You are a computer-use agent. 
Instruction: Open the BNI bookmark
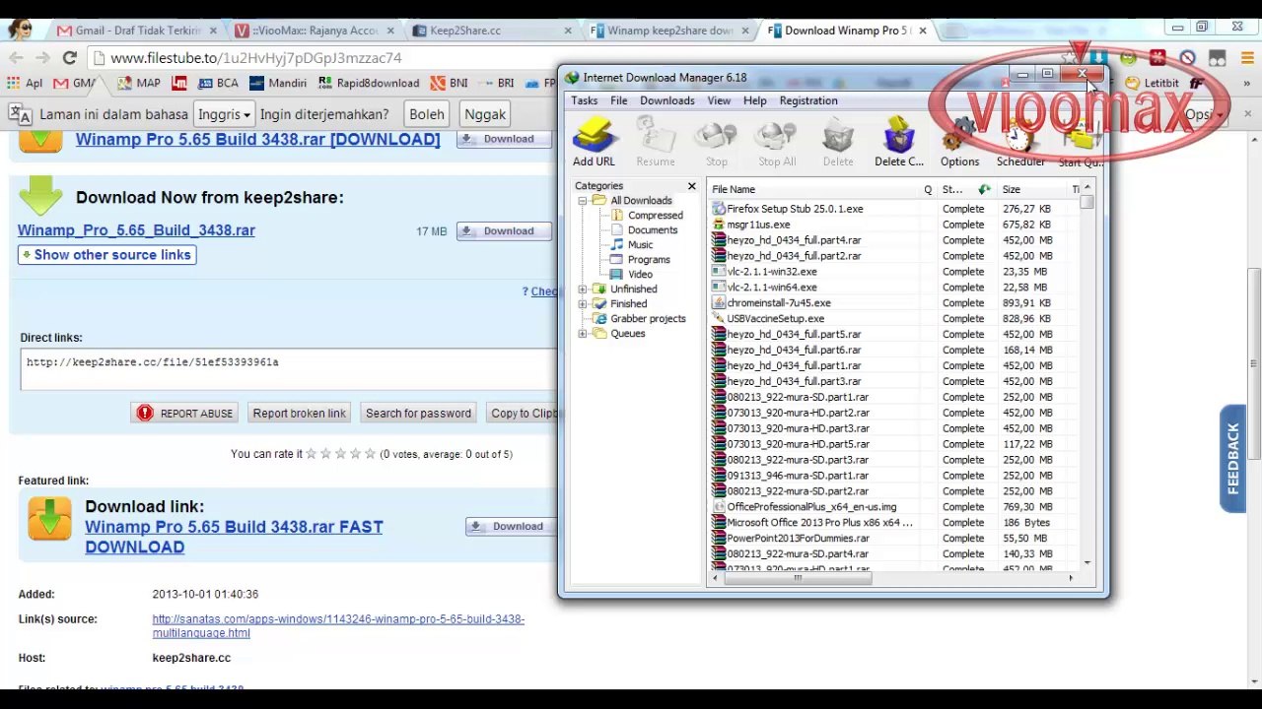(x=450, y=84)
